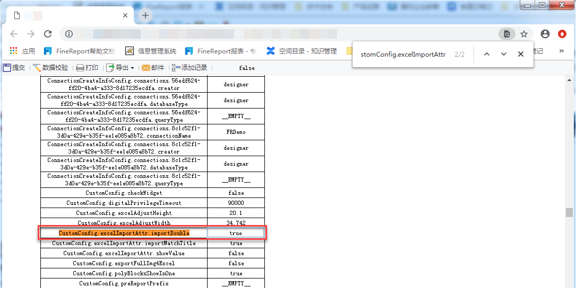Image resolution: width=576 pixels, height=288 pixels.
Task: Click 添加记录 add record button
Action: tap(190, 68)
